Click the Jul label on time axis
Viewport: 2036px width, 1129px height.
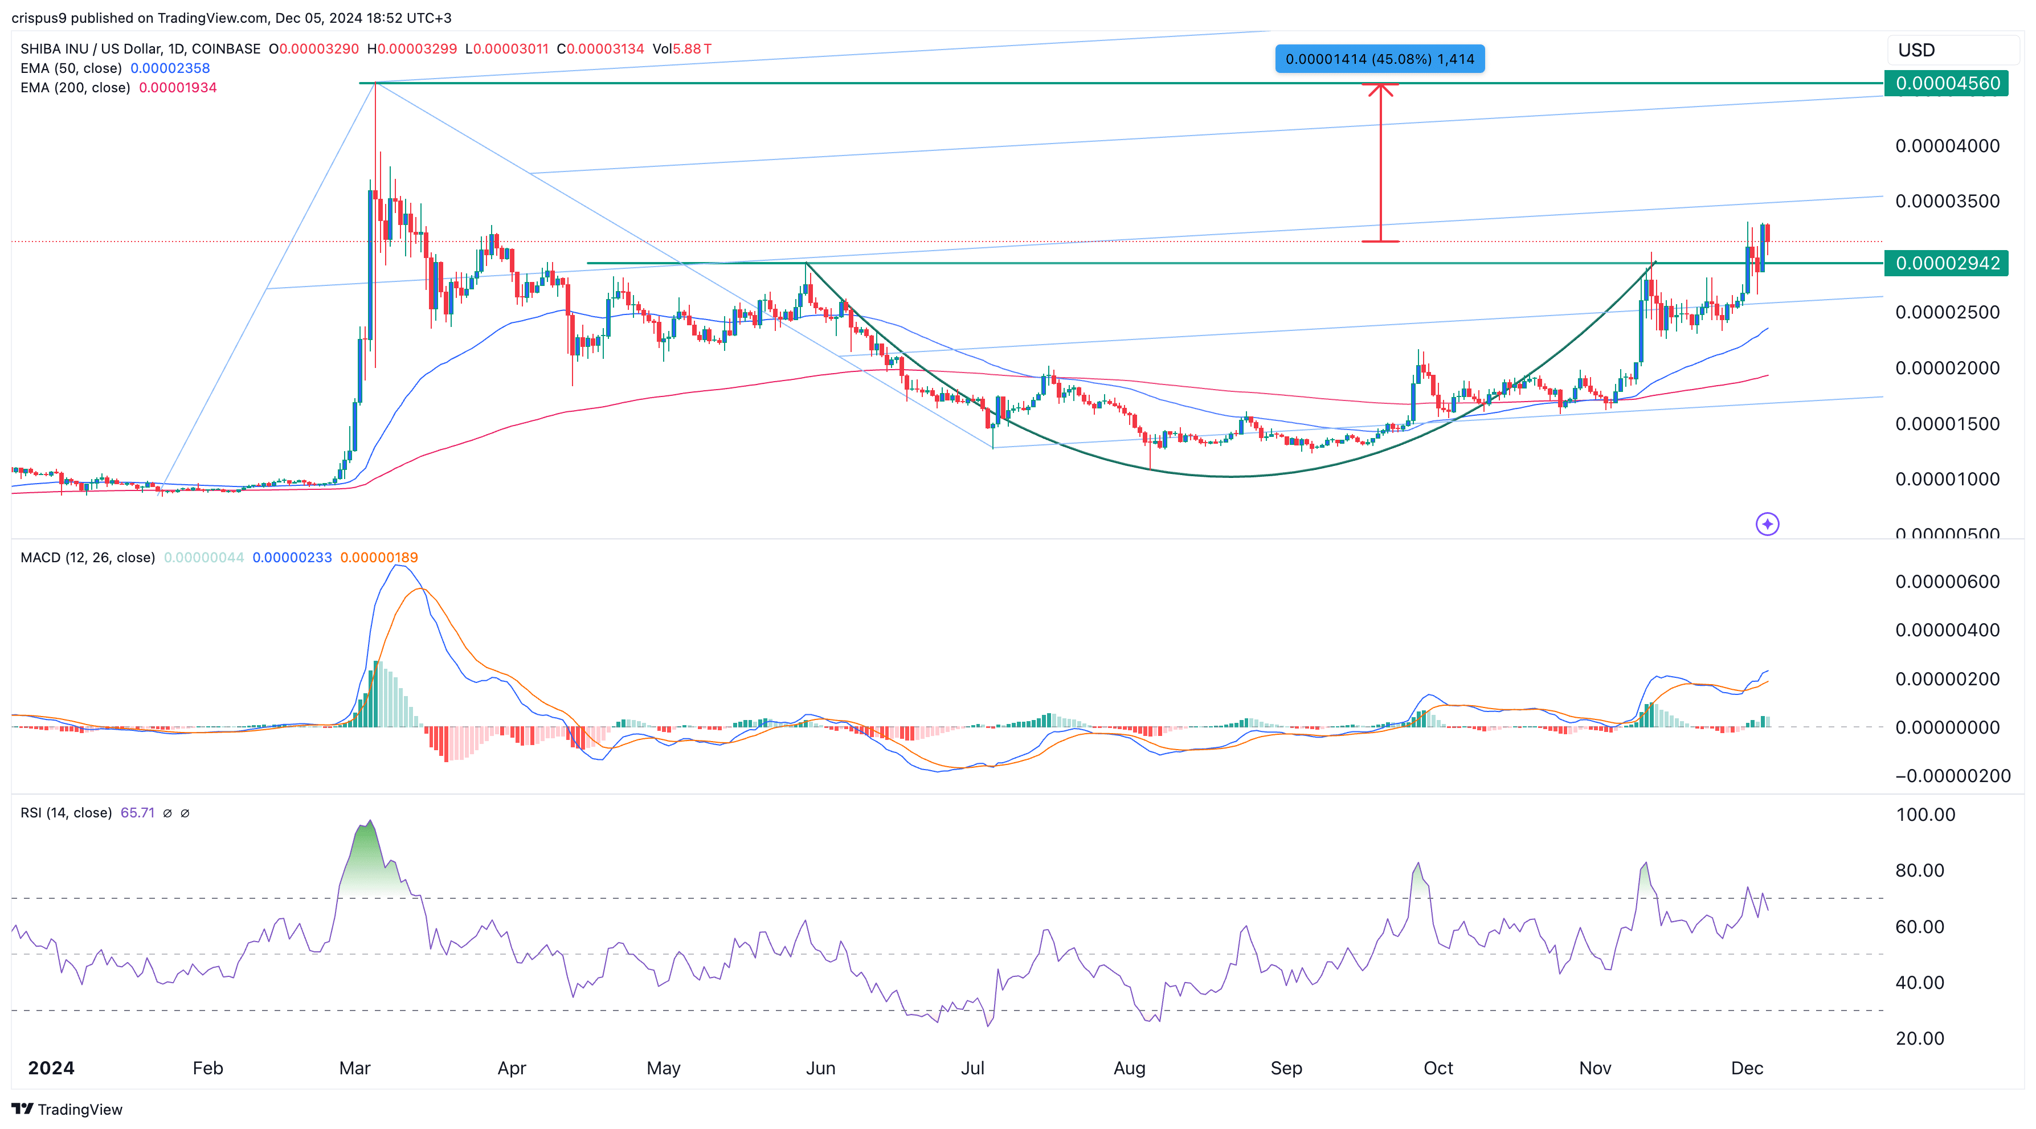coord(972,1068)
